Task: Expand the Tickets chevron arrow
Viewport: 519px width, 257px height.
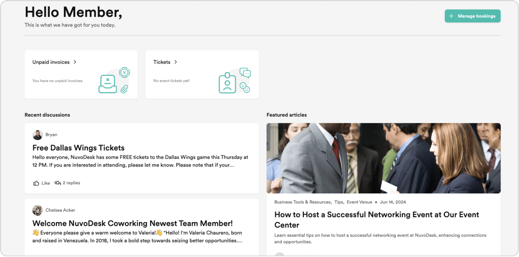Action: (x=176, y=62)
